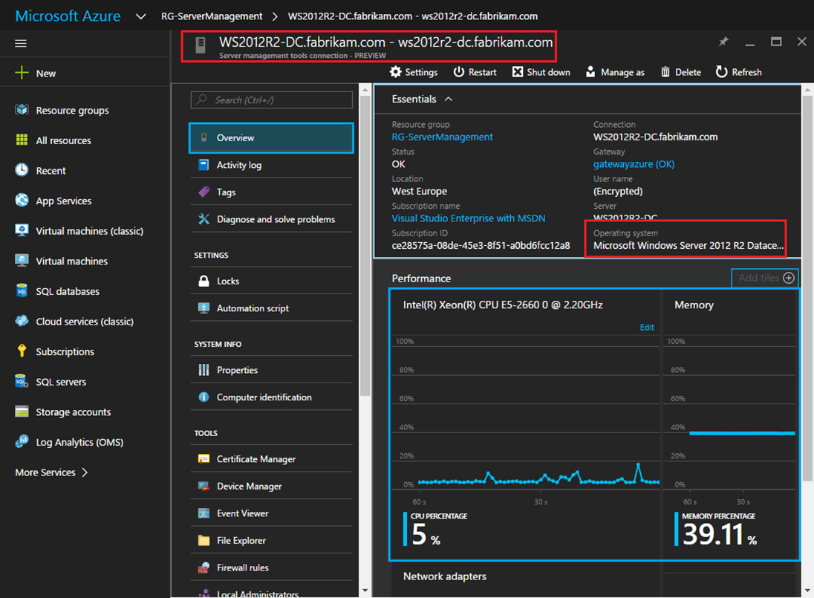Expand the Microsoft Azure dropdown chevron
Viewport: 814px width, 598px height.
pyautogui.click(x=140, y=16)
